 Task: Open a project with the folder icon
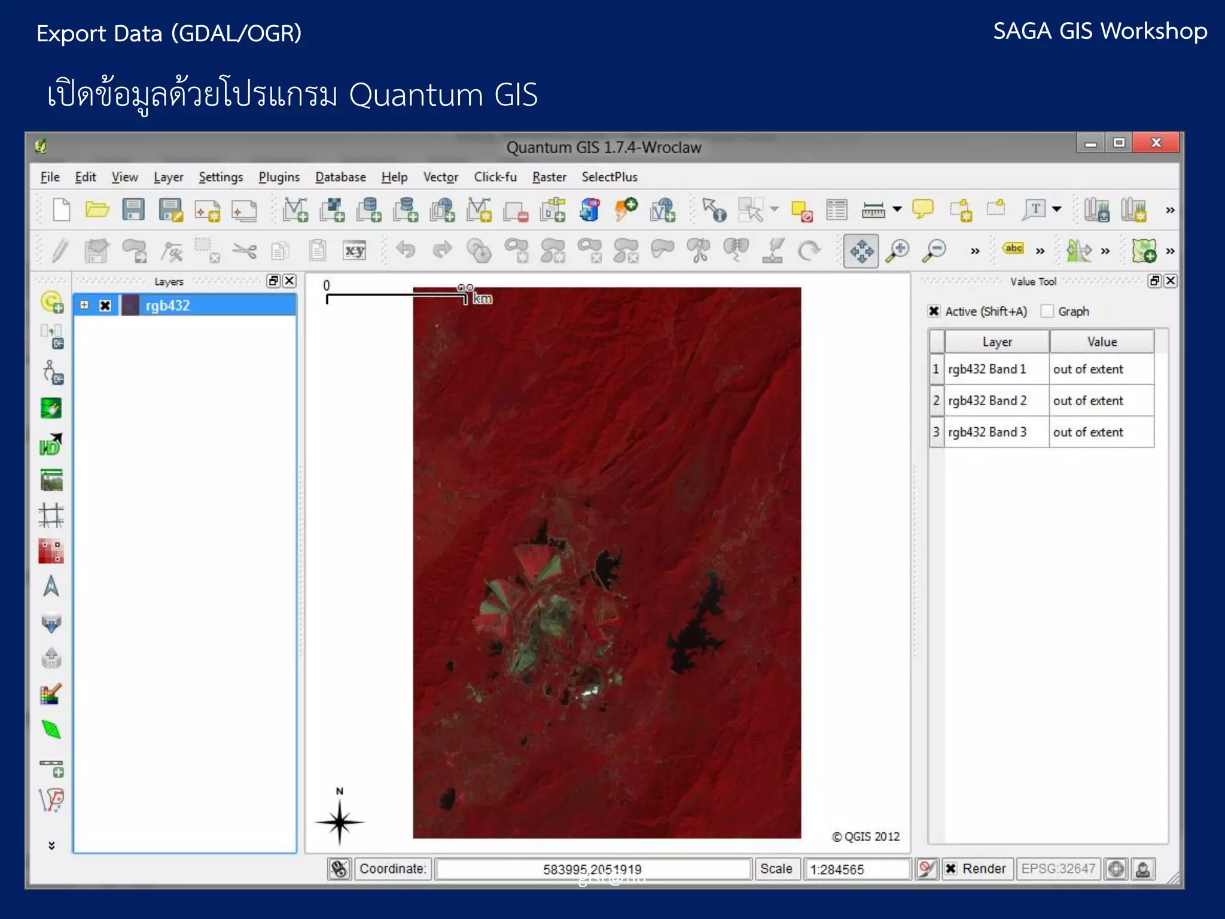click(x=97, y=210)
